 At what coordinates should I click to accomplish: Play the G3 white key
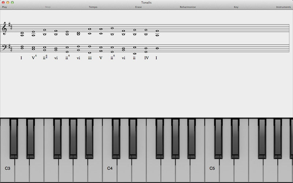click(66, 170)
